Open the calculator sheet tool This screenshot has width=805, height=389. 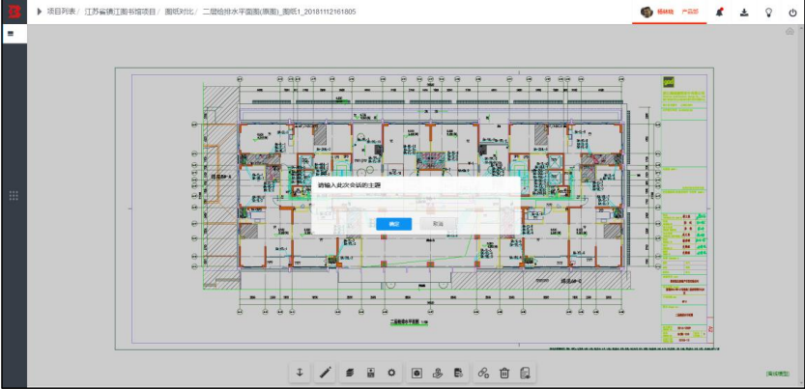pos(371,374)
